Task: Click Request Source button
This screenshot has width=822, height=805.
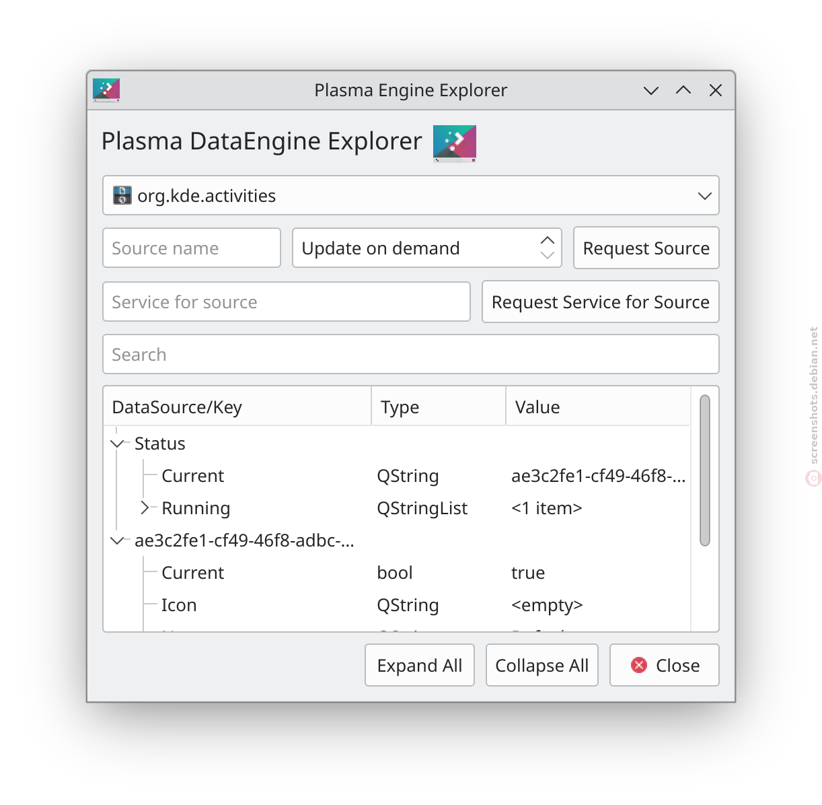Action: point(646,248)
